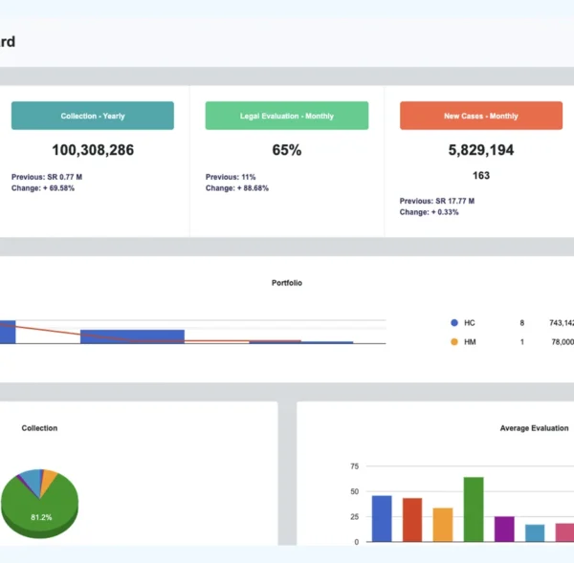Screen dimensions: 574x563
Task: Click the large blue bar in Portfolio chart
Action: (132, 336)
